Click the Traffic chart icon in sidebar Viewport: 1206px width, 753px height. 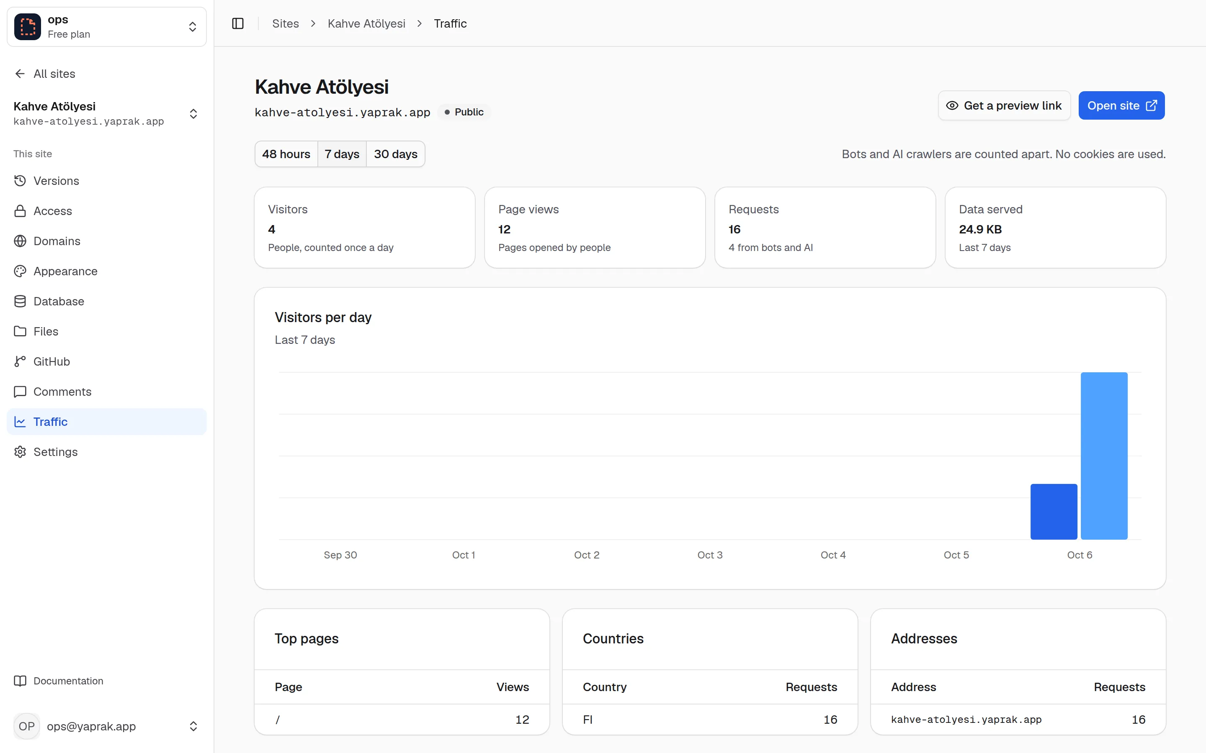[20, 422]
